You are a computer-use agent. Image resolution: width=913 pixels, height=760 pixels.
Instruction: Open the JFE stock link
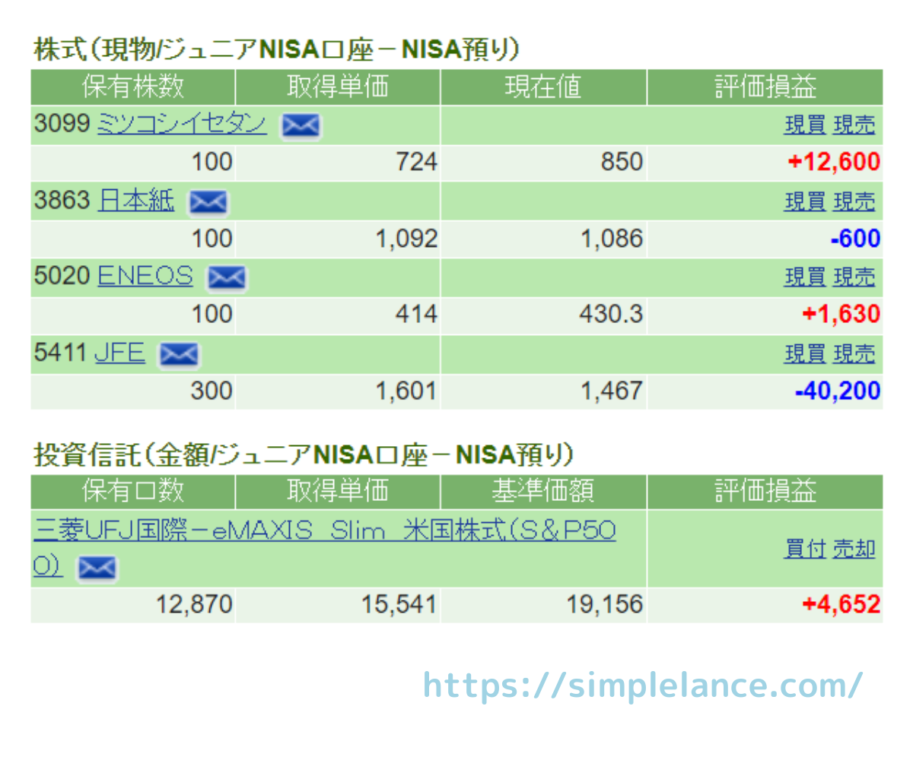(119, 353)
